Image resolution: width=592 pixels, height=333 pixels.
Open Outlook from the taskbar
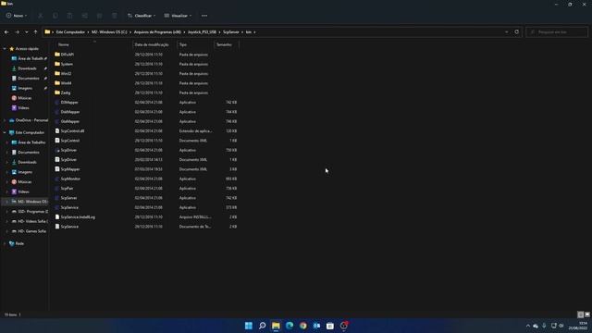coord(316,326)
